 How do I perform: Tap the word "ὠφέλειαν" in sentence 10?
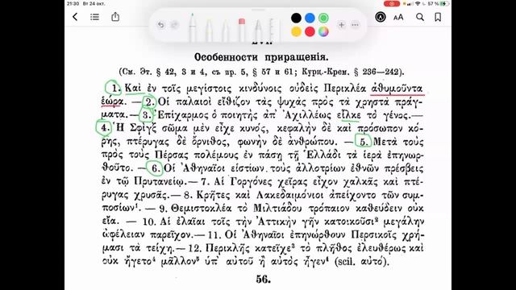123,234
